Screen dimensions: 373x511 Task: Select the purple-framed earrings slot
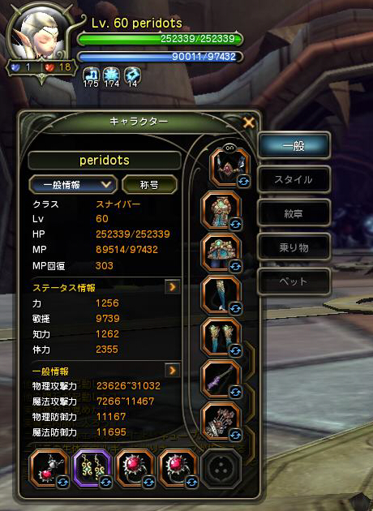coord(92,469)
